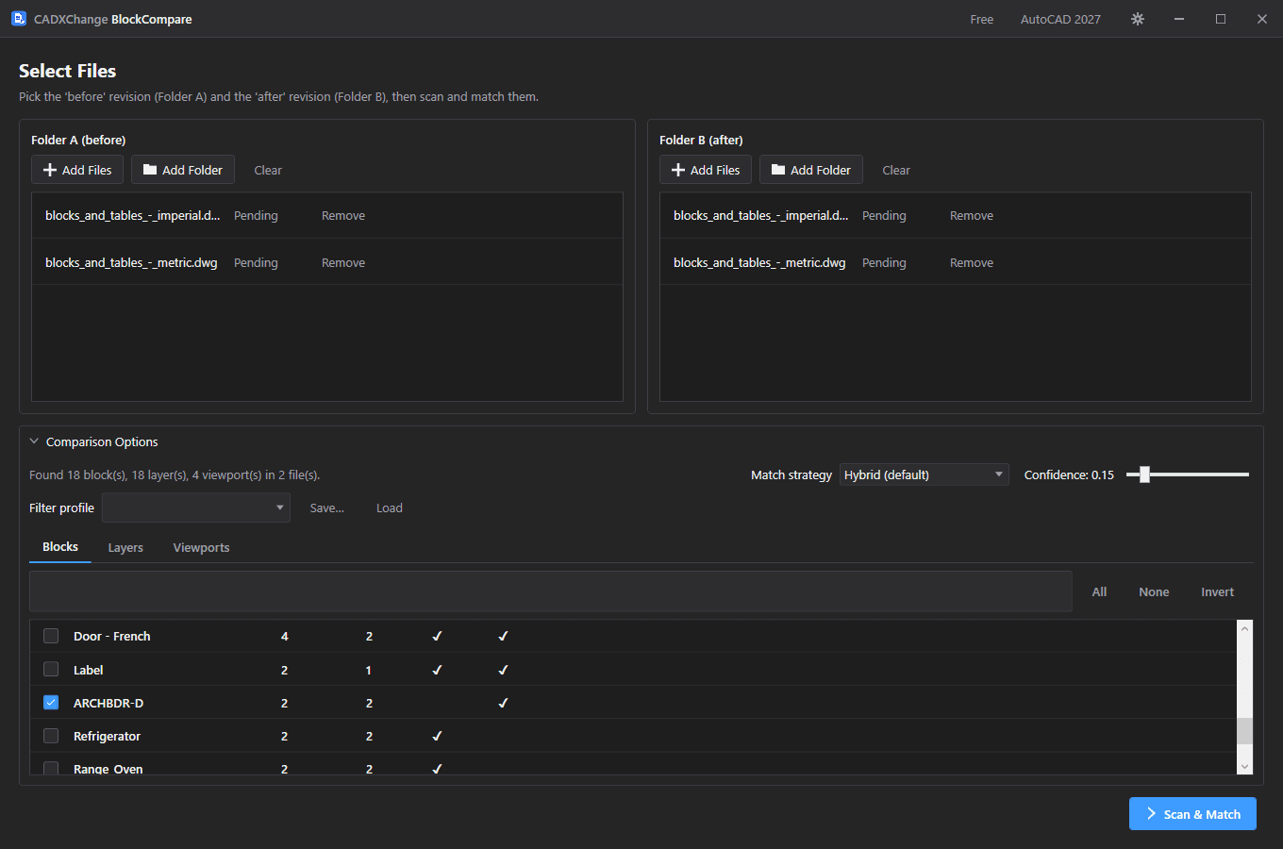Click the Free license label
Image resolution: width=1283 pixels, height=849 pixels.
coord(982,19)
